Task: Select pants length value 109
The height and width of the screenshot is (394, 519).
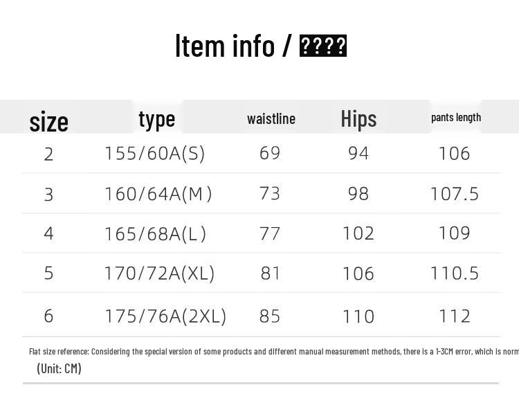Action: point(455,233)
